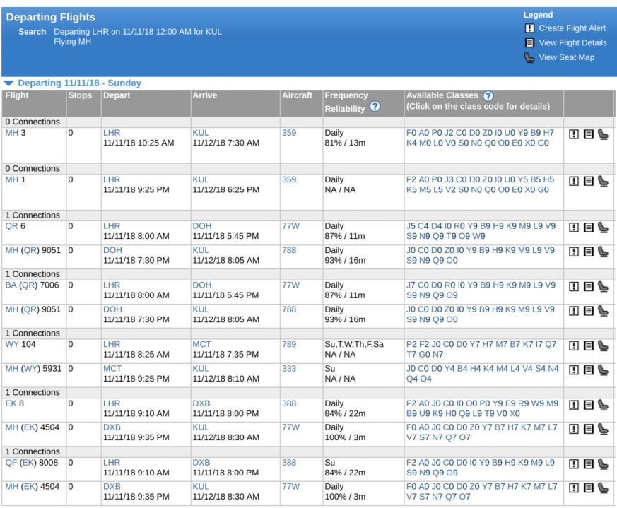The image size is (617, 508).
Task: Open the MH link of flight MH 3
Action: click(12, 133)
